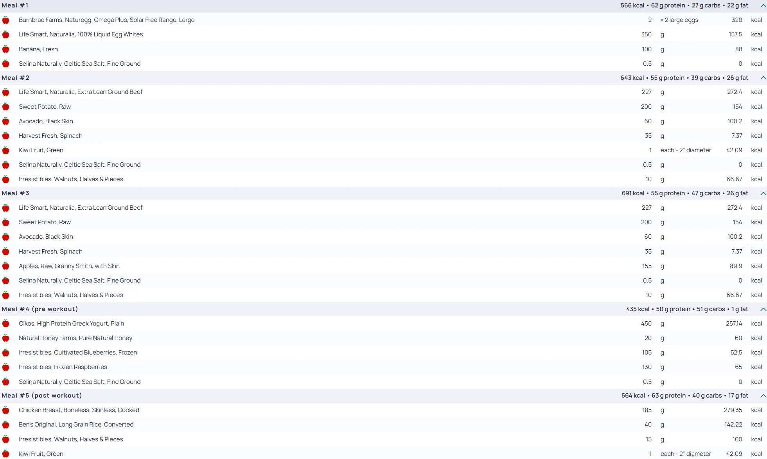767x459 pixels.
Task: Click apple icon beside Meal #5 Walnuts, Halves & Pieces
Action: click(6, 439)
